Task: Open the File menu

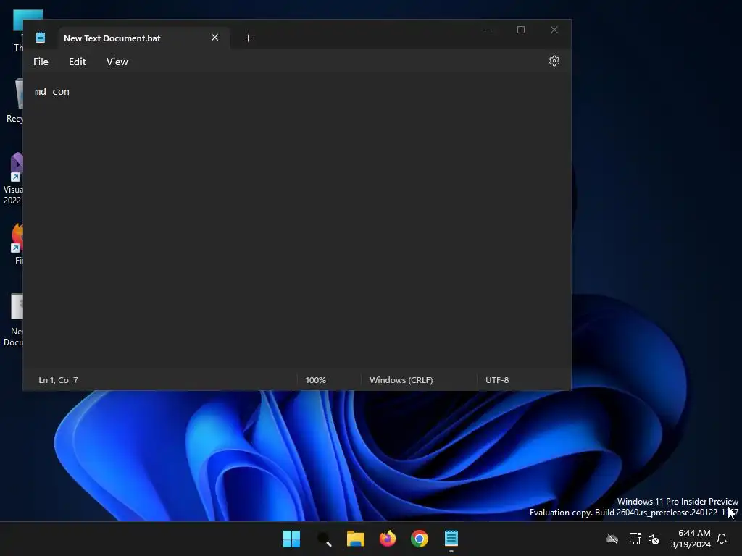Action: (x=41, y=62)
